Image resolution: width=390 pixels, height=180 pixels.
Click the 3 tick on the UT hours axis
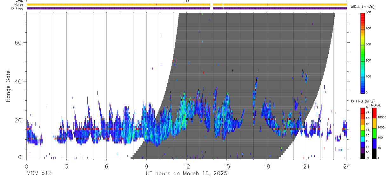66,166
